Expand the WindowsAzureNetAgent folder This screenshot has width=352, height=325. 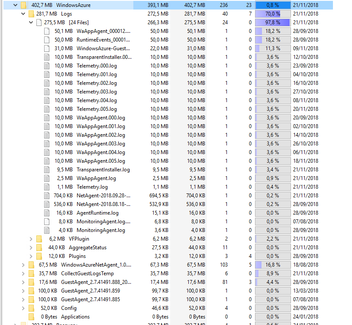[x=23, y=265]
